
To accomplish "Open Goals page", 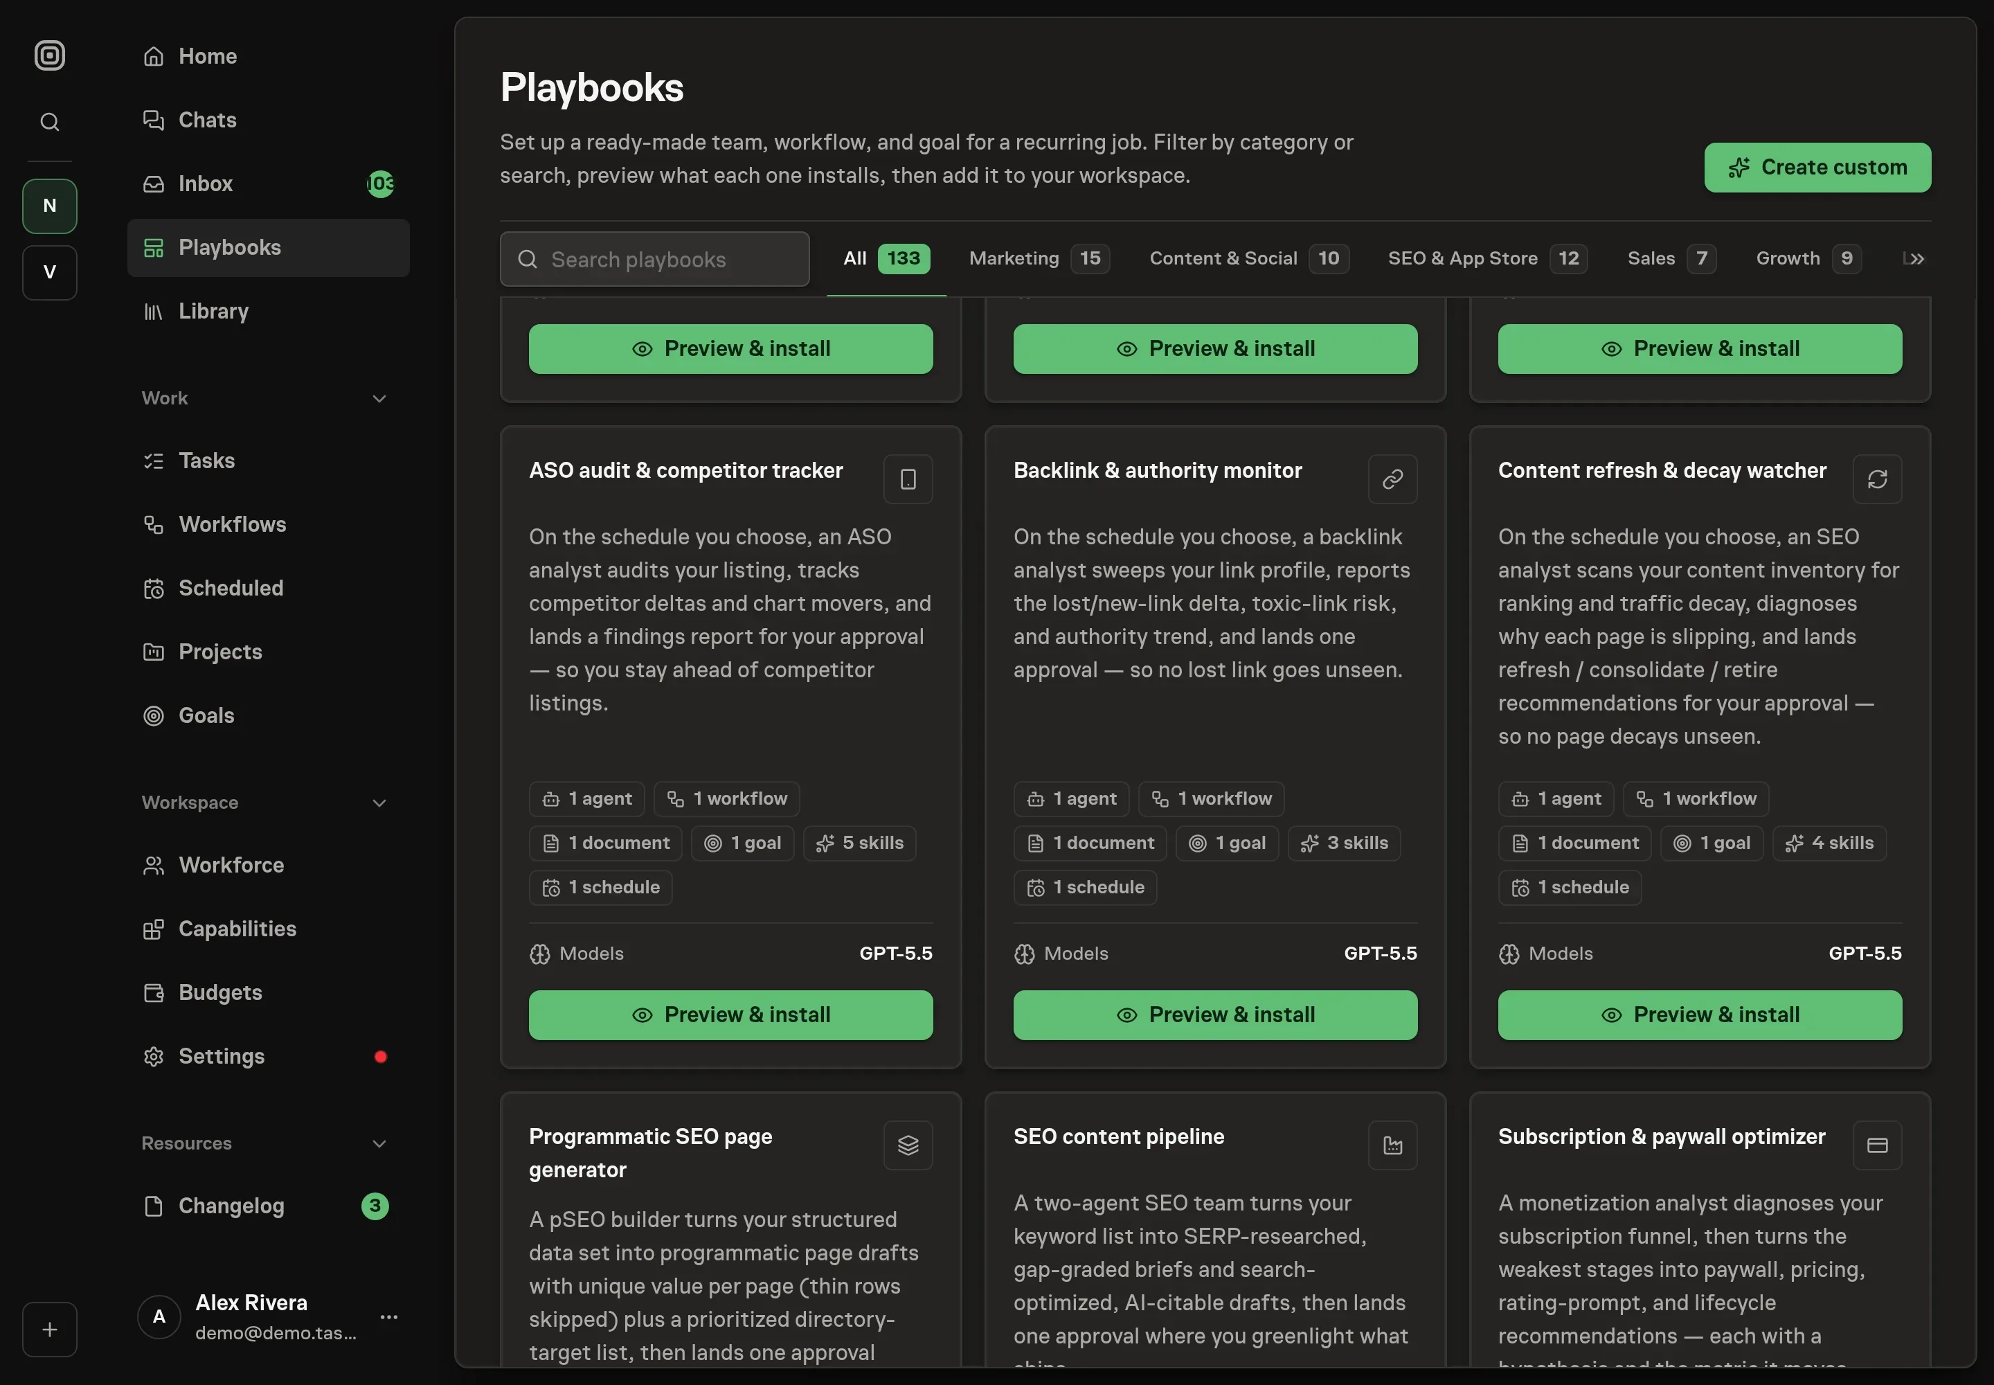I will 268,715.
